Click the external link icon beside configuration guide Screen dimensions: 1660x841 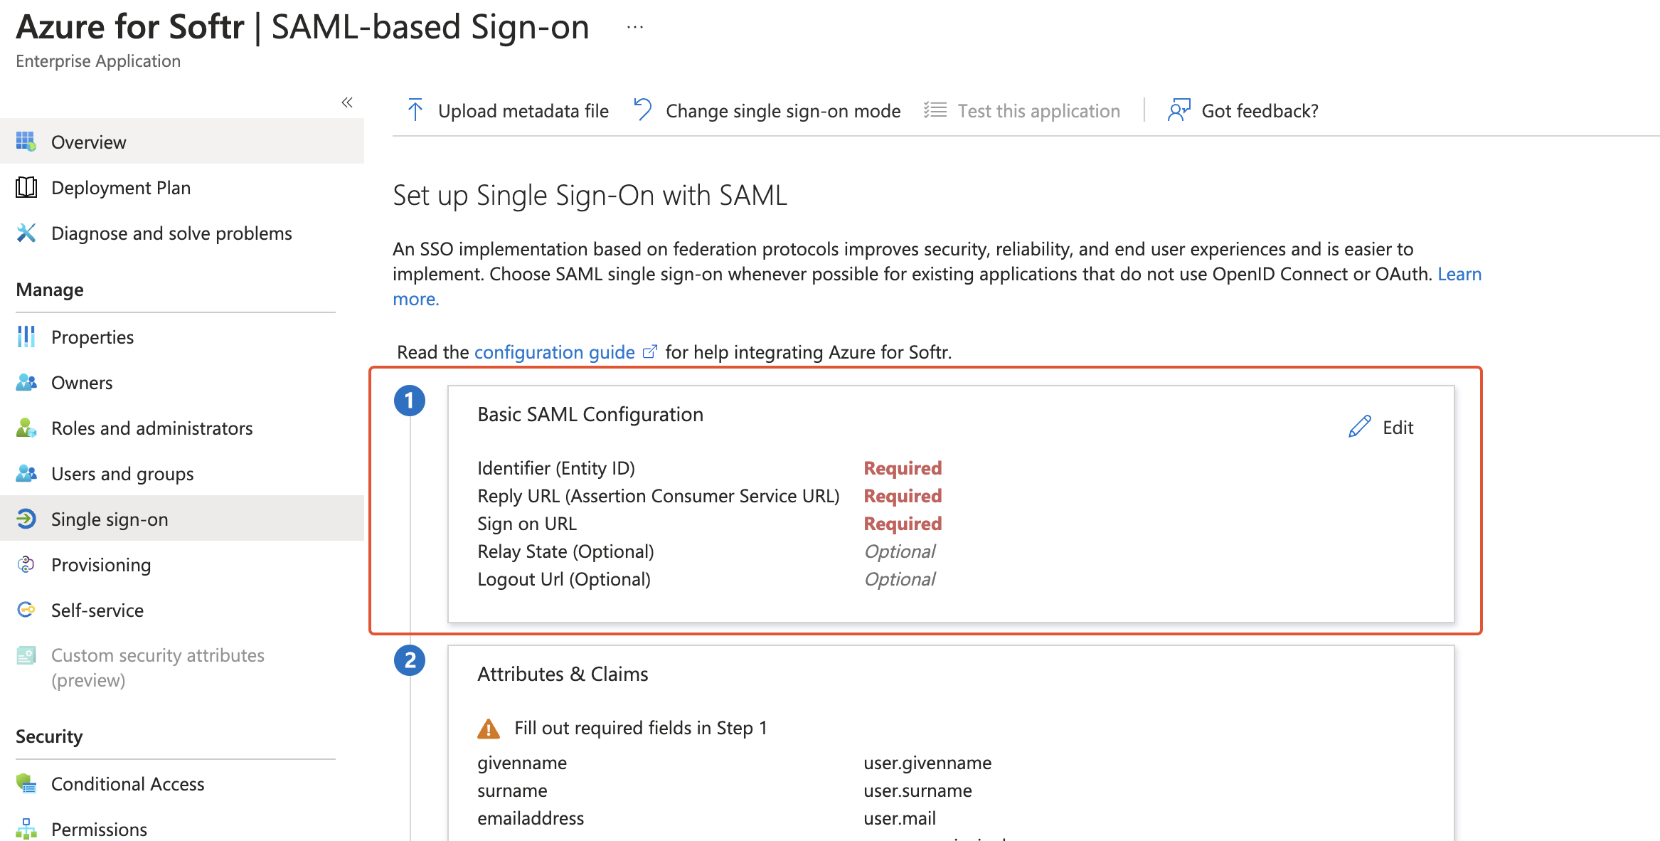pos(649,350)
